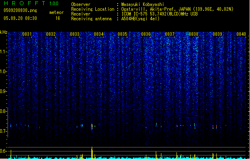Image resolution: width=250 pixels, height=159 pixels.
Task: Click the 0838 time marker
Action: (194, 34)
